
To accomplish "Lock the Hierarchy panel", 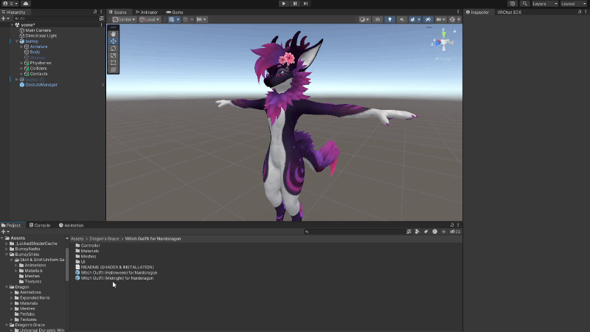I will 95,12.
